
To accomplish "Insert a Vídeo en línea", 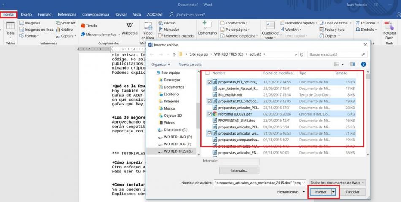I will [x=148, y=30].
